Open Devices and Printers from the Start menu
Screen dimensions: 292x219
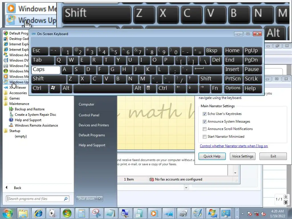[x=94, y=125]
